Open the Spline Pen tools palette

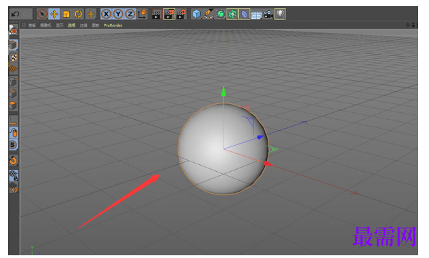point(208,14)
